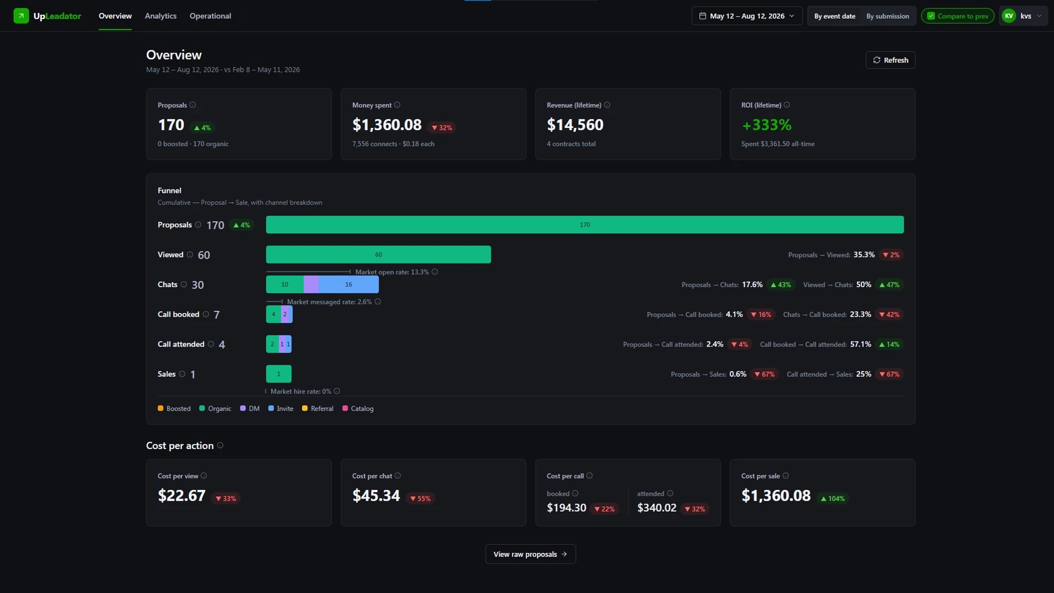Click the $14,560 revenue value

pyautogui.click(x=575, y=125)
